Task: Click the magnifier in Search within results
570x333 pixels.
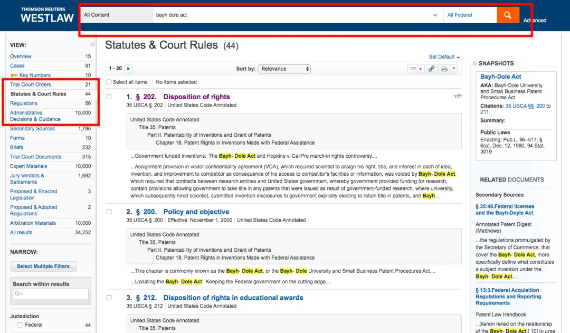Action: pos(18,294)
